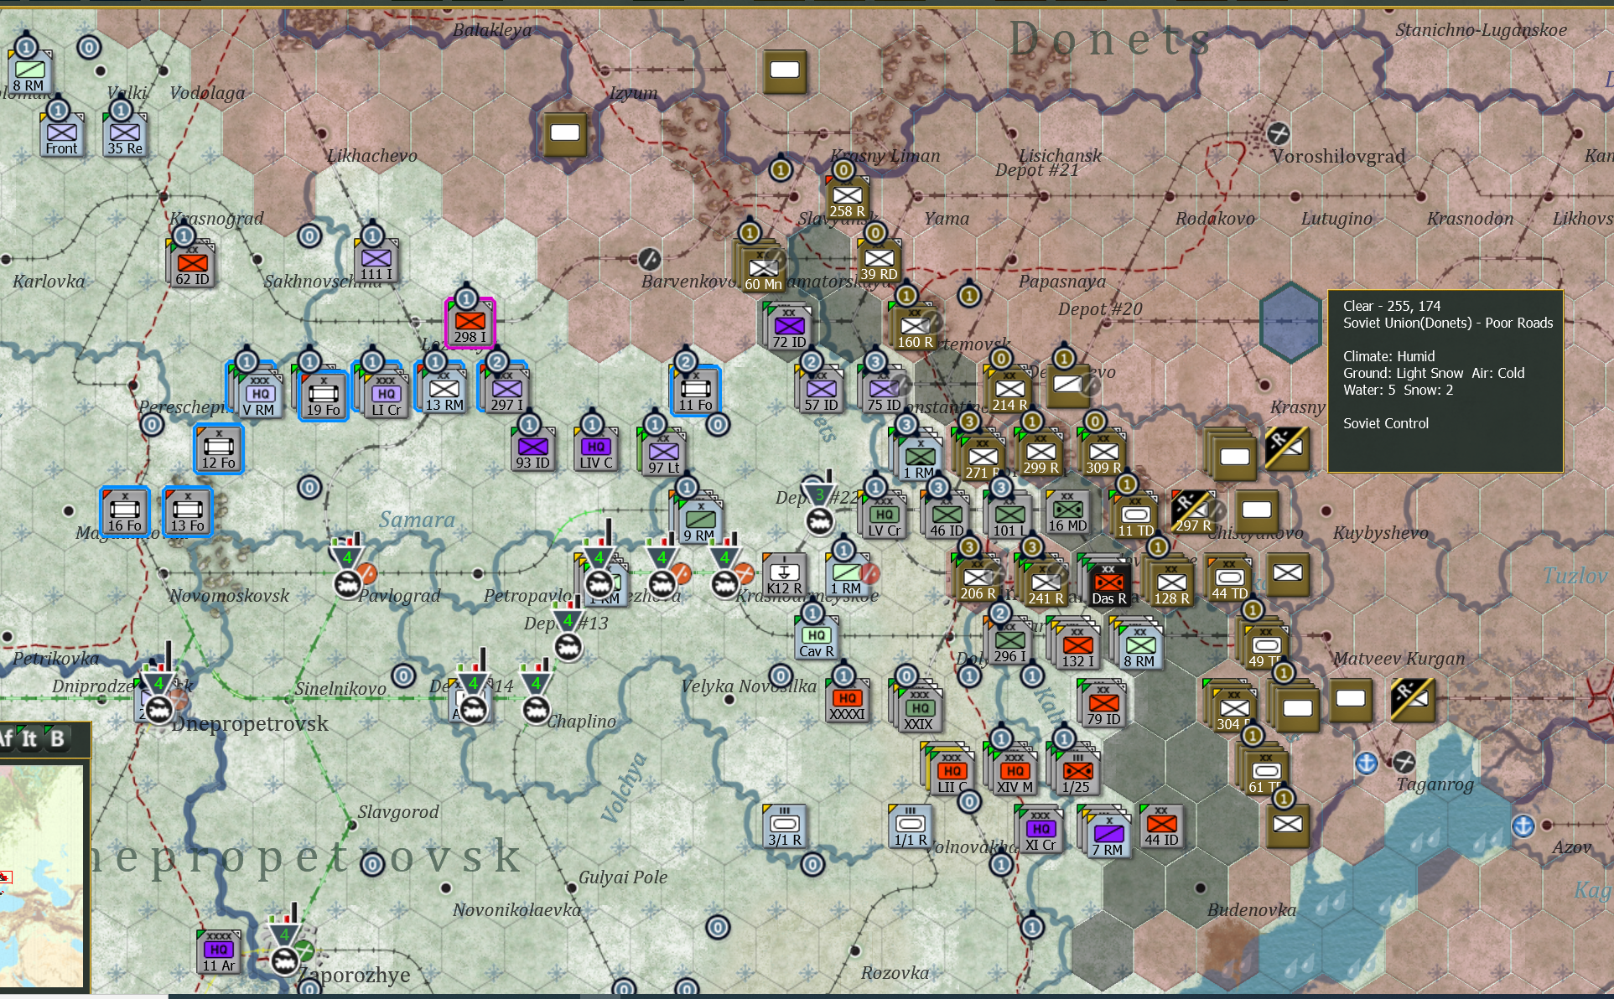This screenshot has height=999, width=1614.
Task: Select the 1/1 R regiment counter
Action: pos(910,826)
